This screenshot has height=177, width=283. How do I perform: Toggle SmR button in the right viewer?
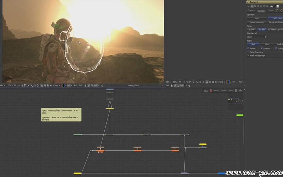181,86
